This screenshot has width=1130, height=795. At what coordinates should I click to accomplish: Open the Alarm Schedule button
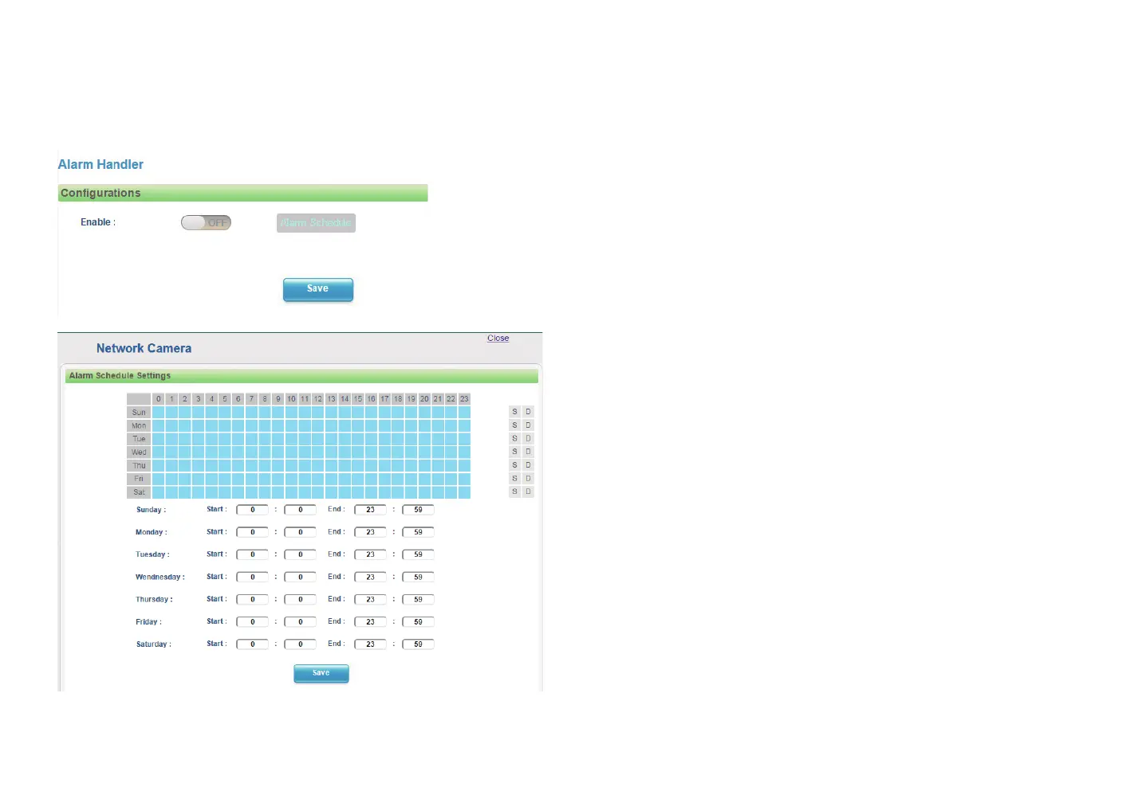click(316, 223)
